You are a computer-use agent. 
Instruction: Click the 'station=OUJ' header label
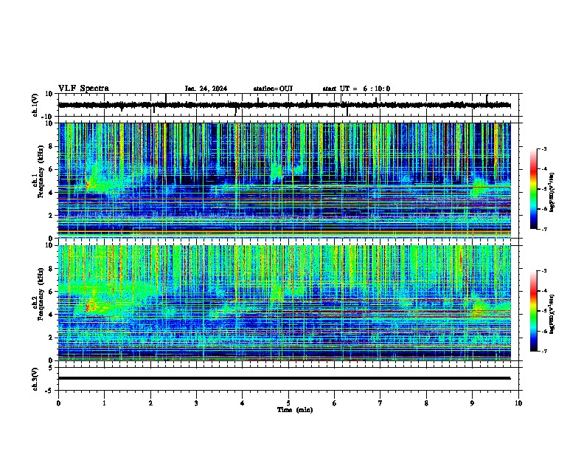pos(273,89)
